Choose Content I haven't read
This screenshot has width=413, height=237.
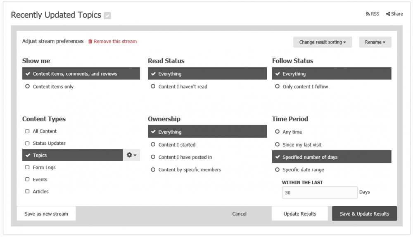pyautogui.click(x=153, y=87)
